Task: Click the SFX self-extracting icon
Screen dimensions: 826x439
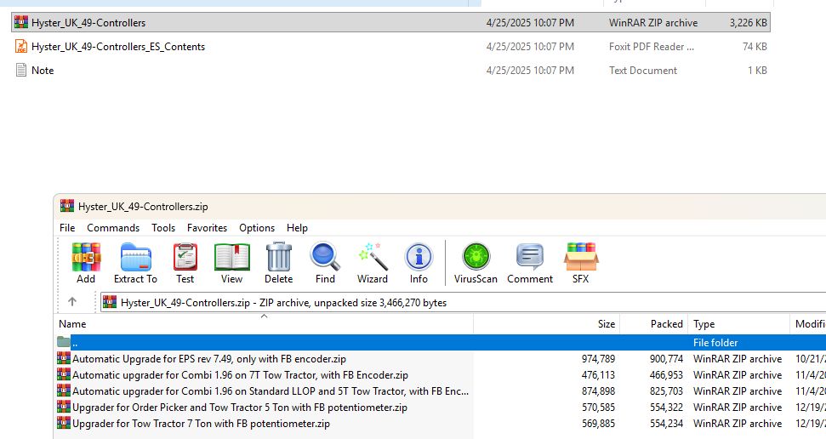Action: coord(580,257)
